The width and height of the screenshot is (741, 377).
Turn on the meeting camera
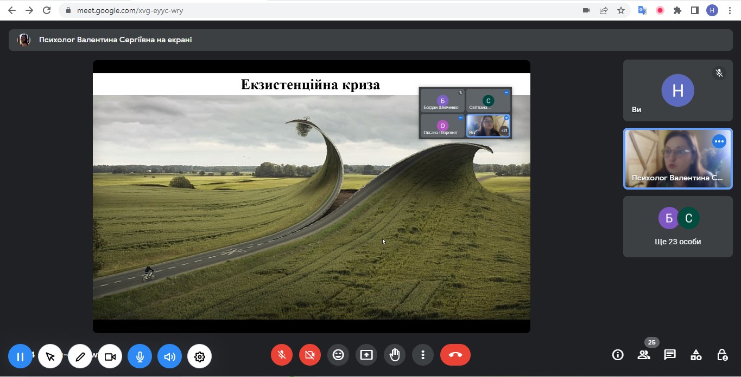310,355
